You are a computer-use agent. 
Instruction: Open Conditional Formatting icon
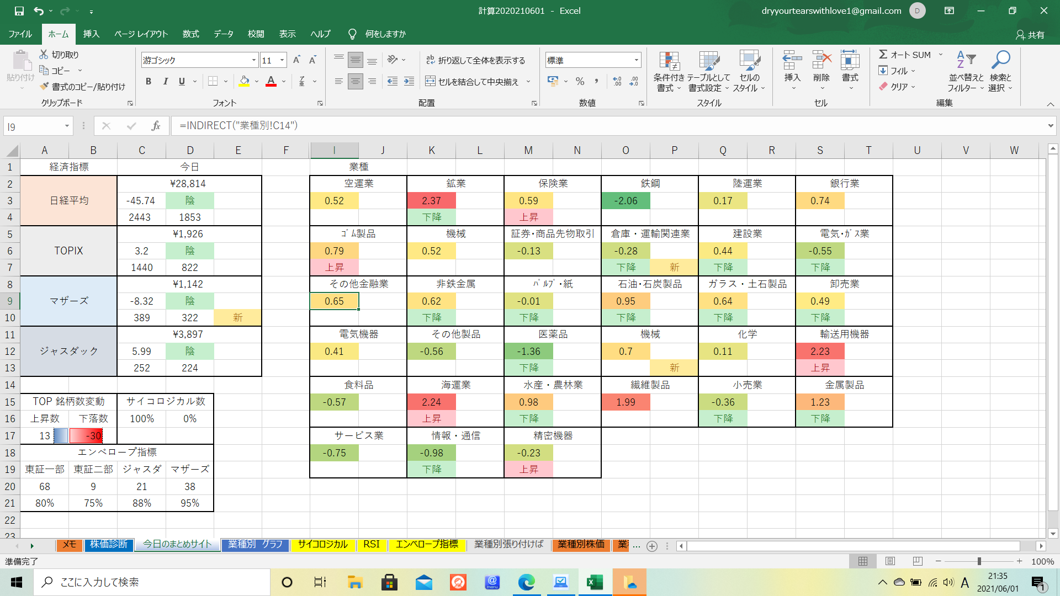click(x=669, y=61)
